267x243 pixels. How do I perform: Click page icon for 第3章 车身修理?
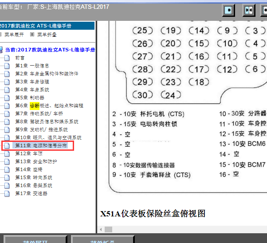pos(7,82)
